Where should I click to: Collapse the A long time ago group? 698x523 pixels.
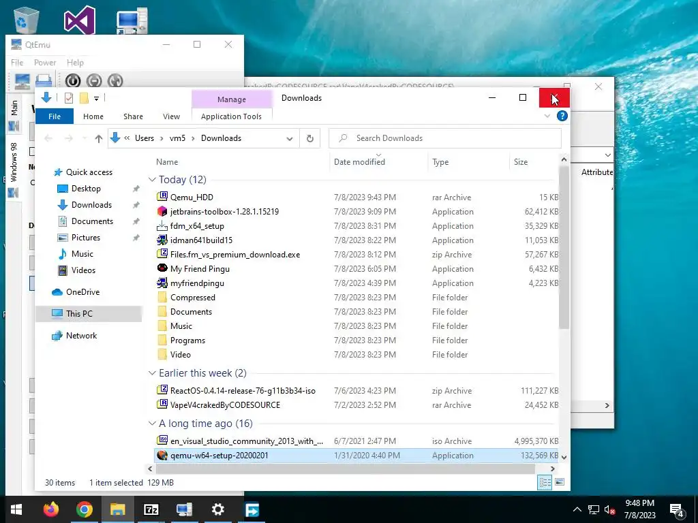tap(152, 423)
